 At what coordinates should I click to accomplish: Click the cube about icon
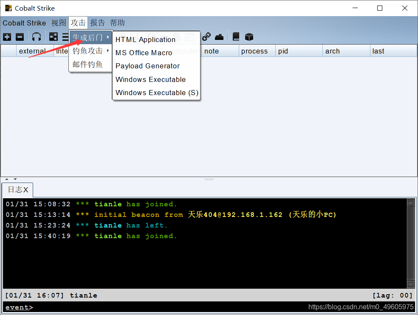[x=249, y=37]
